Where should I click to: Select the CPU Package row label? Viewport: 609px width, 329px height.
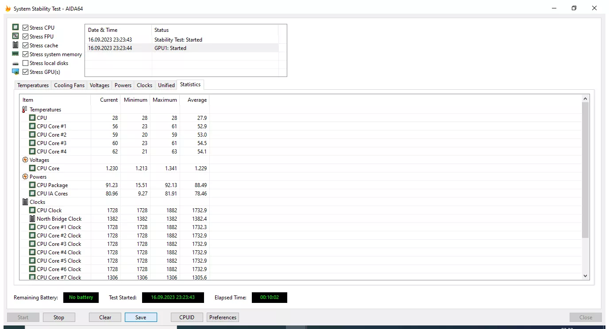52,185
